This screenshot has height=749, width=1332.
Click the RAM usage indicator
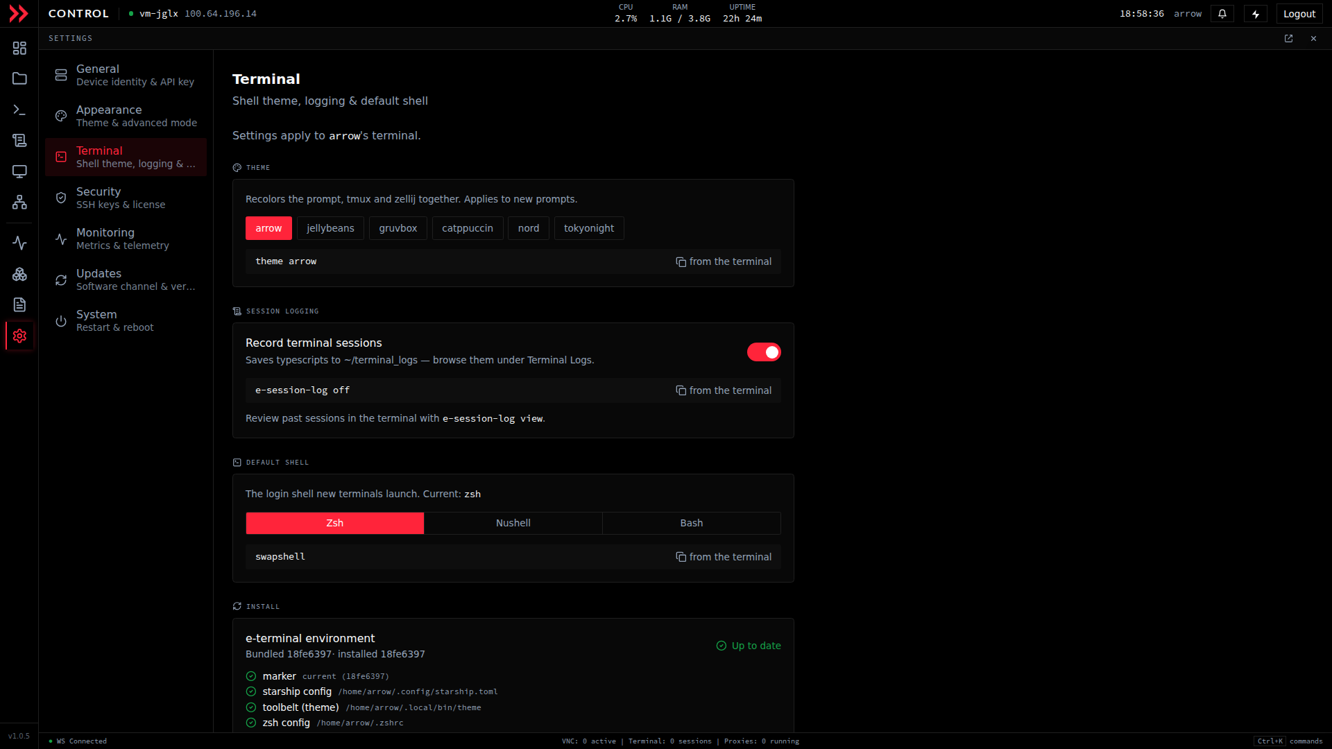point(680,13)
